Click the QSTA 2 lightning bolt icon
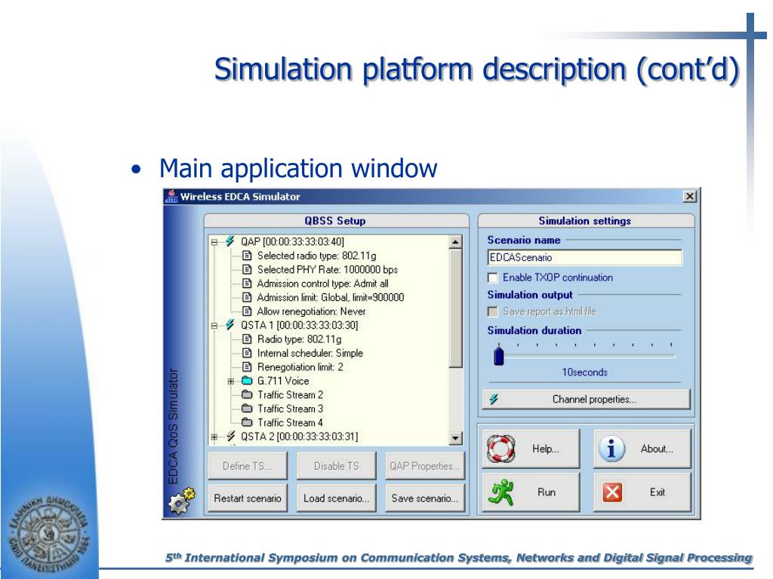The image size is (773, 579). [230, 437]
